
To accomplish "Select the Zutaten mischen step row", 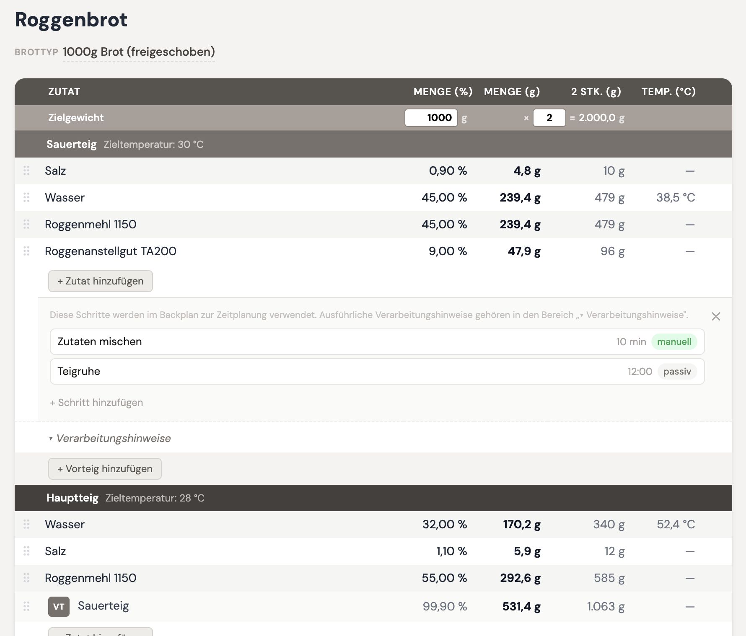I will tap(293, 341).
